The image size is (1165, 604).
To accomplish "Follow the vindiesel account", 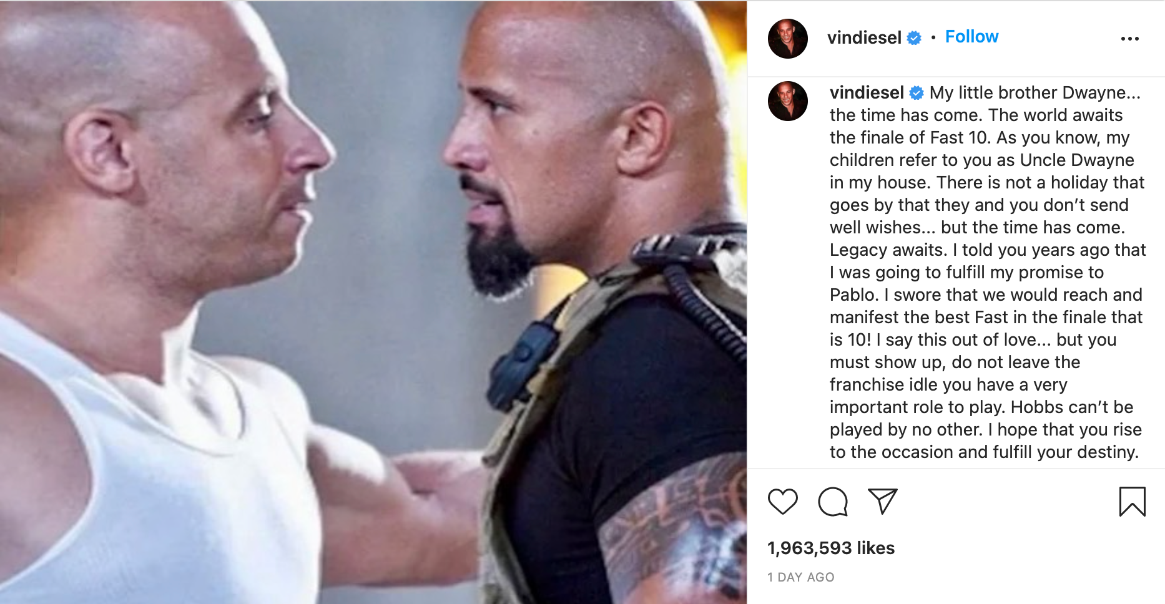I will click(971, 37).
